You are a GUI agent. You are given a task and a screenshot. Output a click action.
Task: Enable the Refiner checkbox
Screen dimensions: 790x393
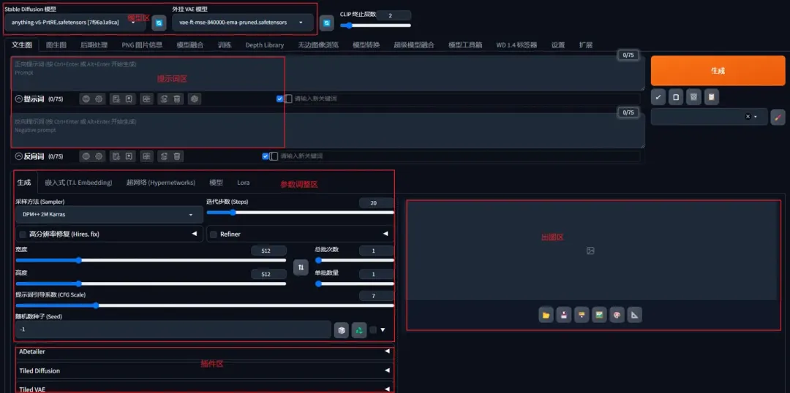pos(214,234)
